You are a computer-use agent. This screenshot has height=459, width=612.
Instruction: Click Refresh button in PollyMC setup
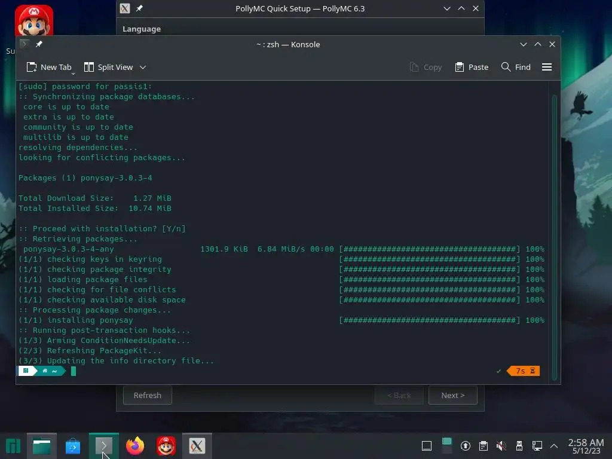coord(148,396)
